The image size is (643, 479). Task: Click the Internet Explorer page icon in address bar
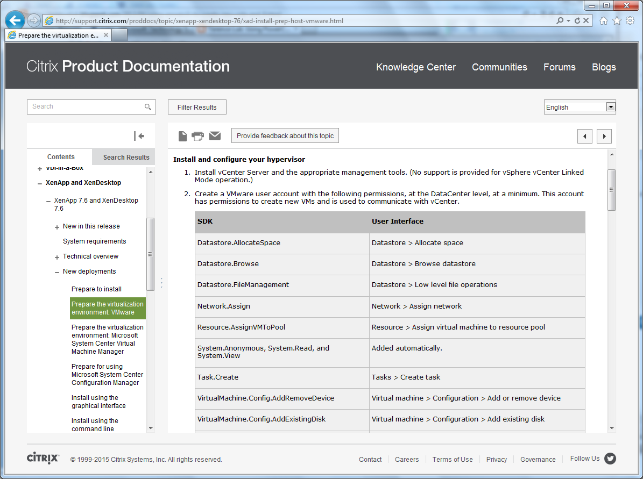[x=49, y=20]
